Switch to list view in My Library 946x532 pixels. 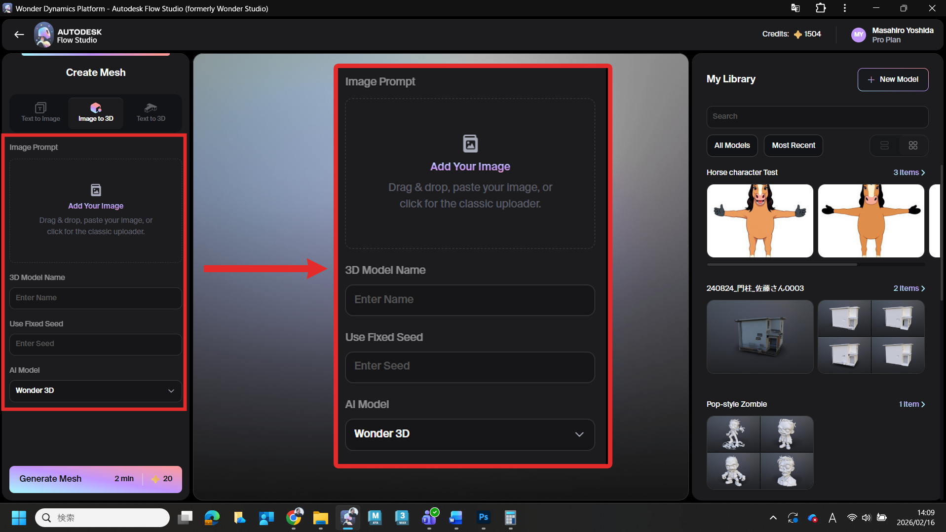point(884,145)
